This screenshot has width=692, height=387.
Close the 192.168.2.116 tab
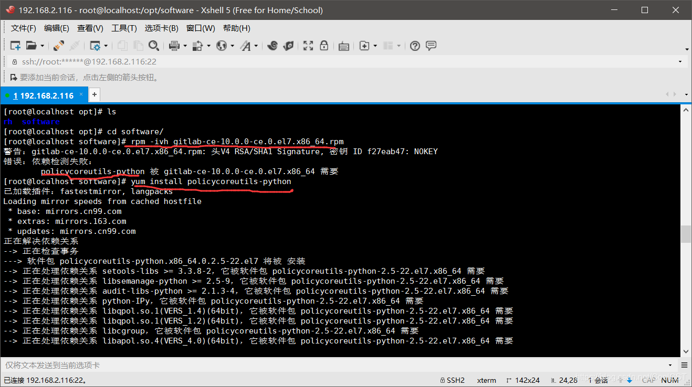(x=81, y=95)
